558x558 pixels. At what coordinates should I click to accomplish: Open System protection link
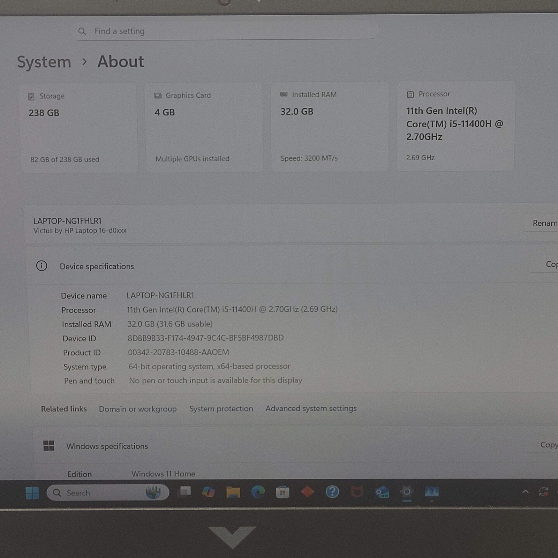[221, 409]
